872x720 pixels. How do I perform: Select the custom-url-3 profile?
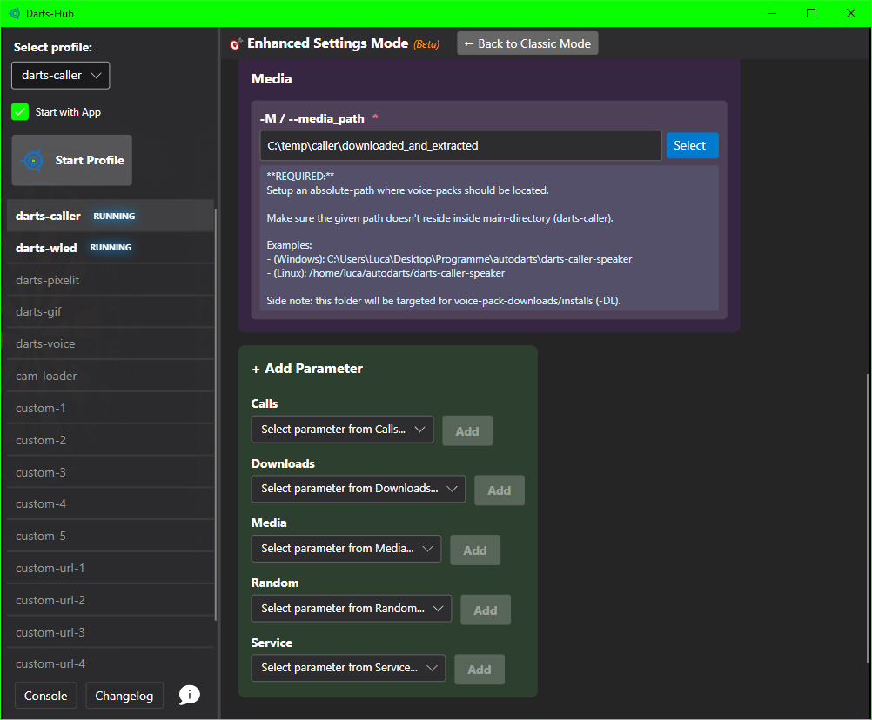click(111, 632)
